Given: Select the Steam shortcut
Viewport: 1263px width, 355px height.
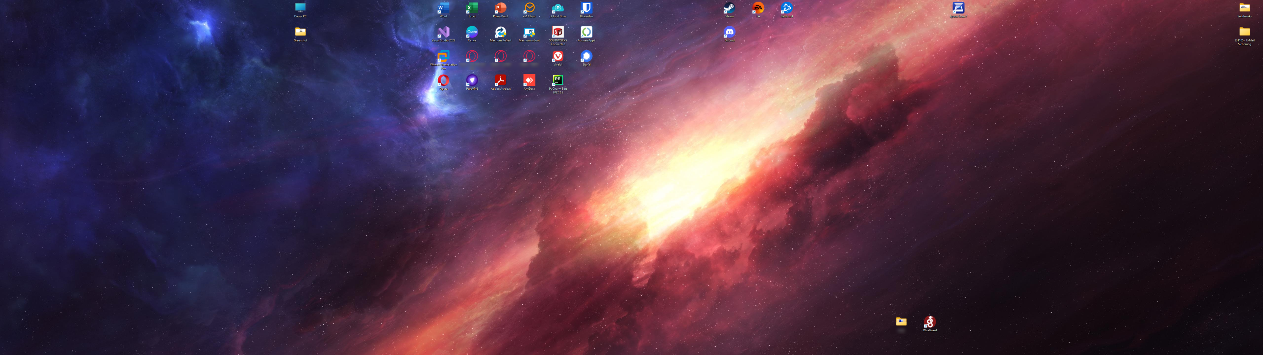Looking at the screenshot, I should (x=729, y=8).
